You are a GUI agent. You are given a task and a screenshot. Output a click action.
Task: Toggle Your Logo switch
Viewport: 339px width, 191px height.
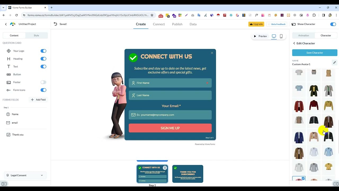[x=43, y=51]
